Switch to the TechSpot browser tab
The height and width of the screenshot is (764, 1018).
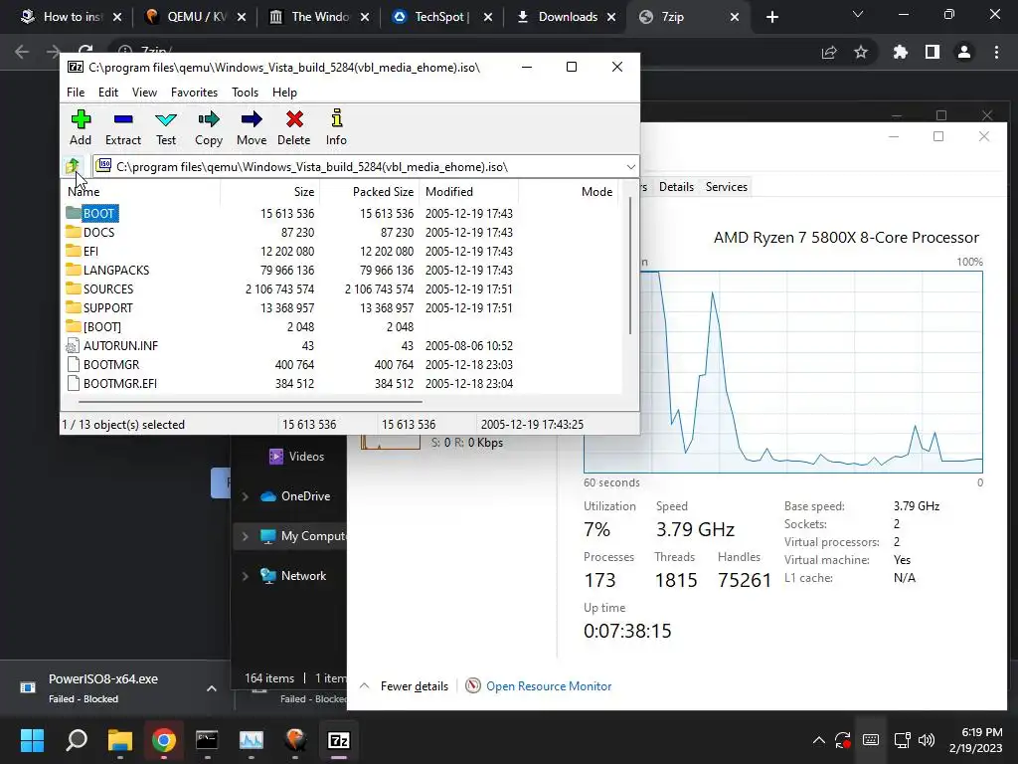click(439, 17)
